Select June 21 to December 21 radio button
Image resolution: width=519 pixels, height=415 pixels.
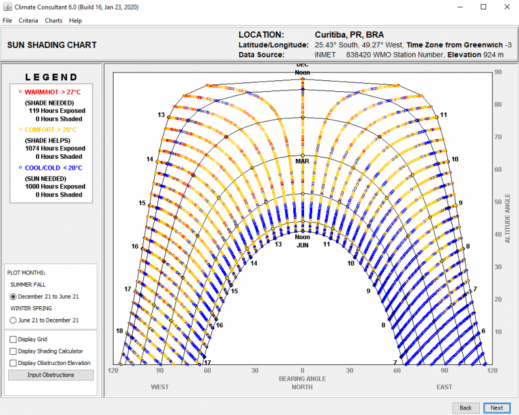point(14,320)
